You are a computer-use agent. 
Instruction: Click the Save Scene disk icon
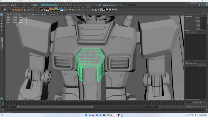(x=16, y=5)
